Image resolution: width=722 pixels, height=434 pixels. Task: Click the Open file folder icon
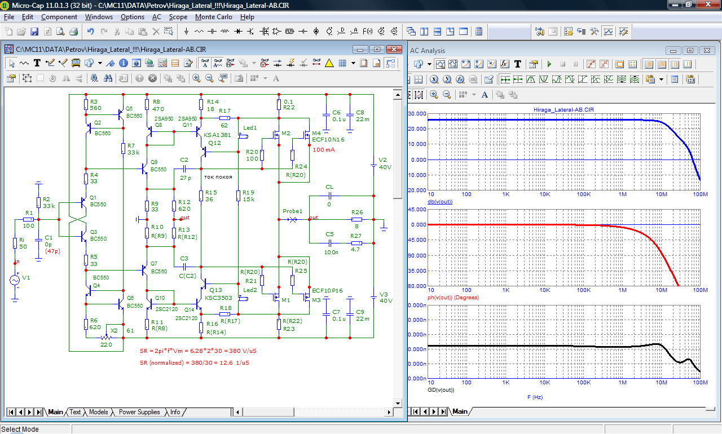click(21, 32)
